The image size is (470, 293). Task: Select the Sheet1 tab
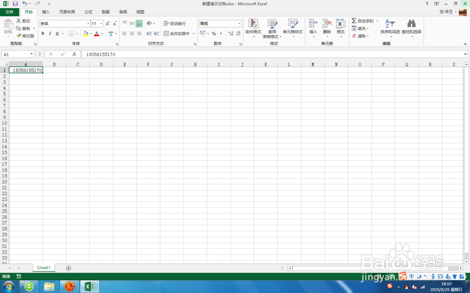pos(43,268)
